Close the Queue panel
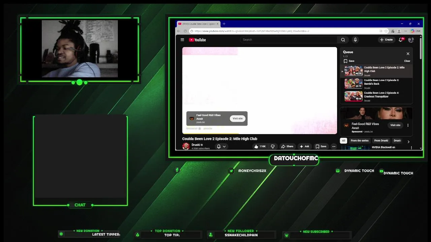This screenshot has width=431, height=242. (x=408, y=54)
